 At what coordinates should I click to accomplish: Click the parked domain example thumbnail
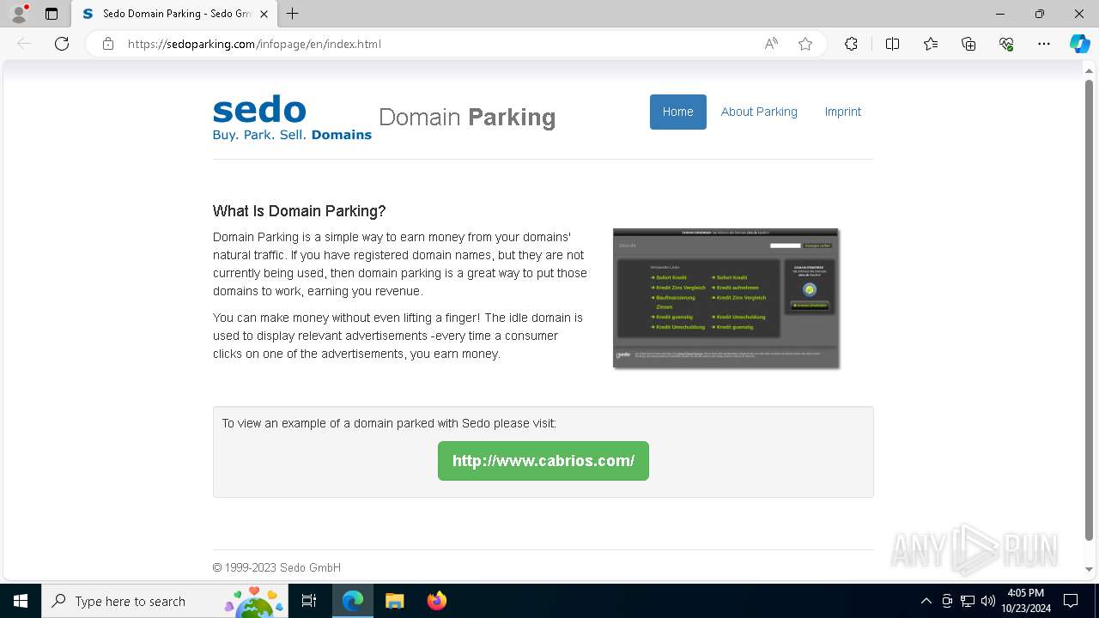click(726, 299)
